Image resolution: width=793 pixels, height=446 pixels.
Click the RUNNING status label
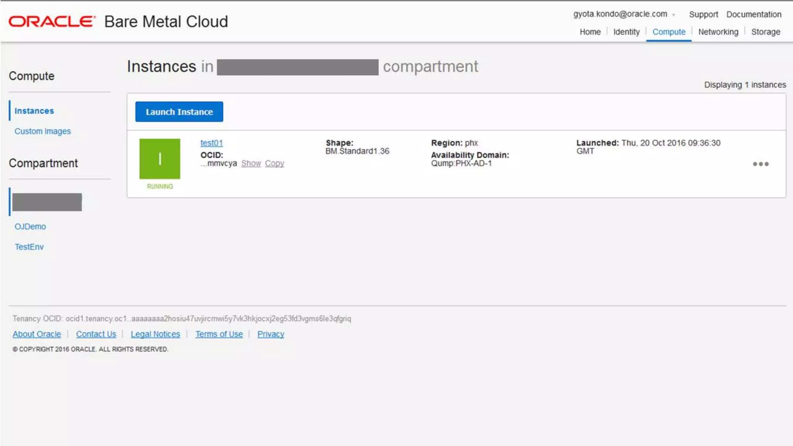point(160,187)
